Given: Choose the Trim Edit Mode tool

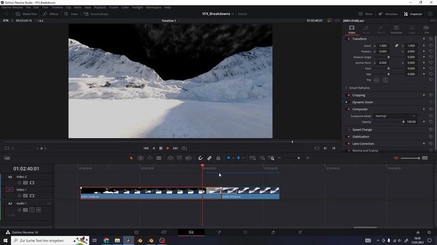Looking at the screenshot, I should point(141,158).
